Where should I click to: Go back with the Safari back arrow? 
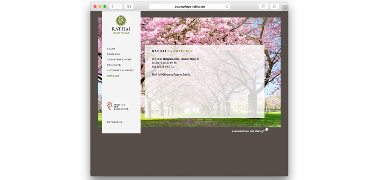[112, 6]
